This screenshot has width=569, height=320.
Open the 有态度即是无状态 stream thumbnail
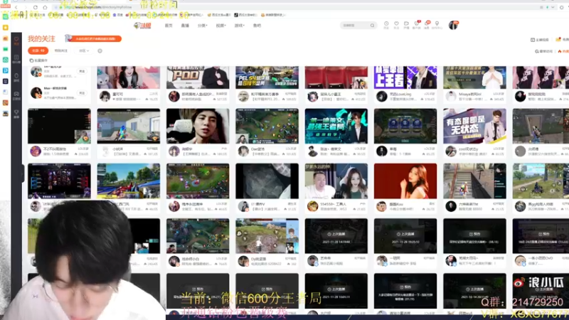click(x=474, y=126)
